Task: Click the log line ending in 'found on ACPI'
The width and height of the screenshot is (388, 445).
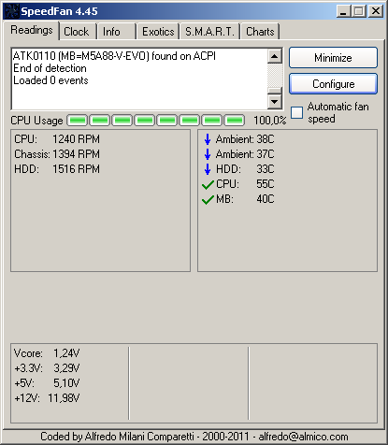Action: point(114,56)
